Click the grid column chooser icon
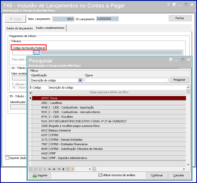The image size is (197, 183). pos(30,87)
